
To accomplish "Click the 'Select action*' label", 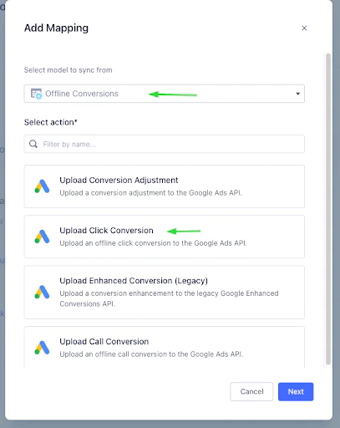I will [51, 122].
